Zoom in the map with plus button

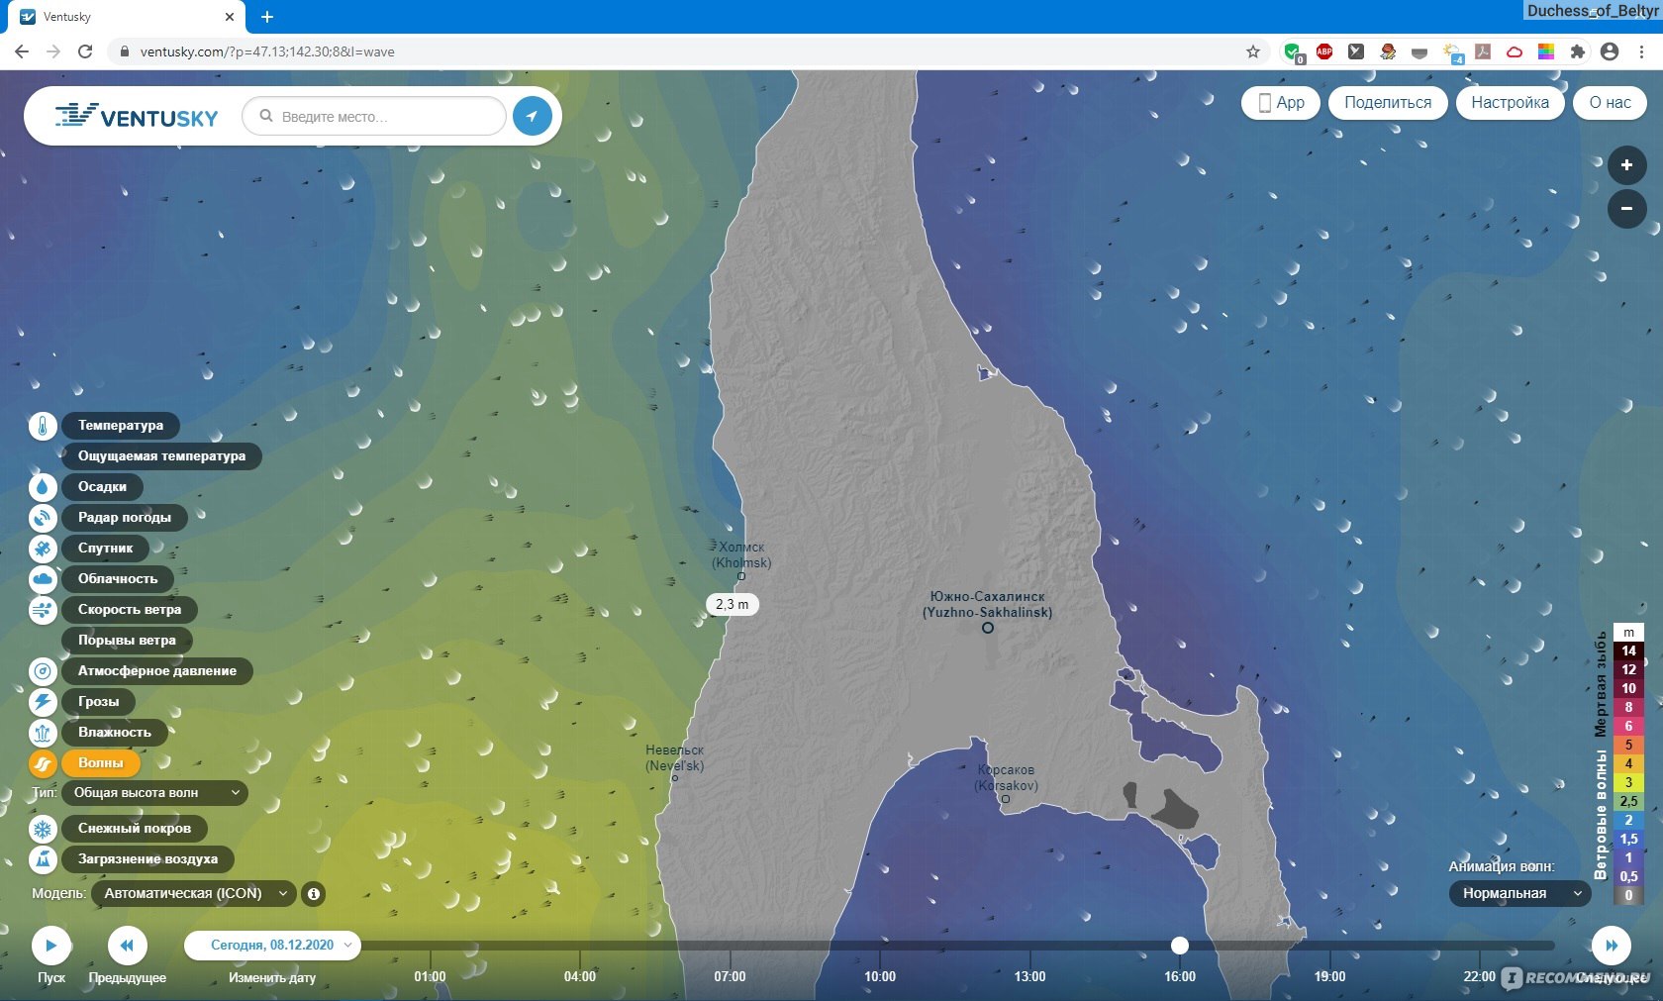click(1626, 165)
